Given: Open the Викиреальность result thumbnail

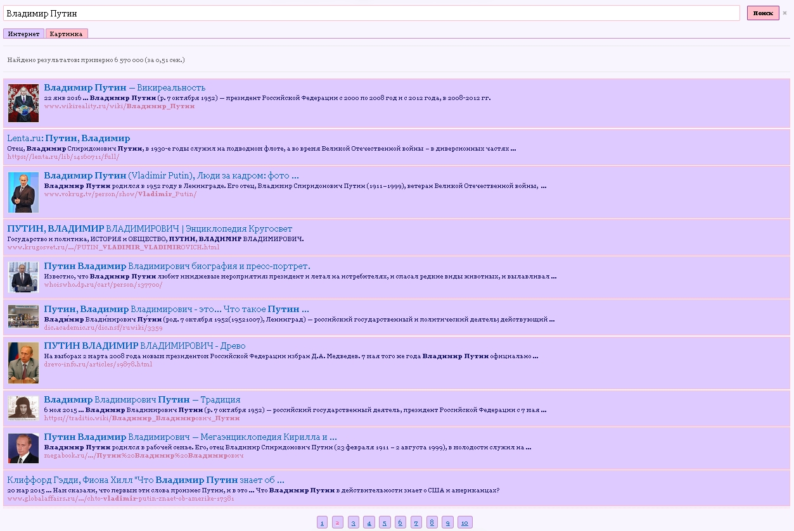Looking at the screenshot, I should (23, 103).
